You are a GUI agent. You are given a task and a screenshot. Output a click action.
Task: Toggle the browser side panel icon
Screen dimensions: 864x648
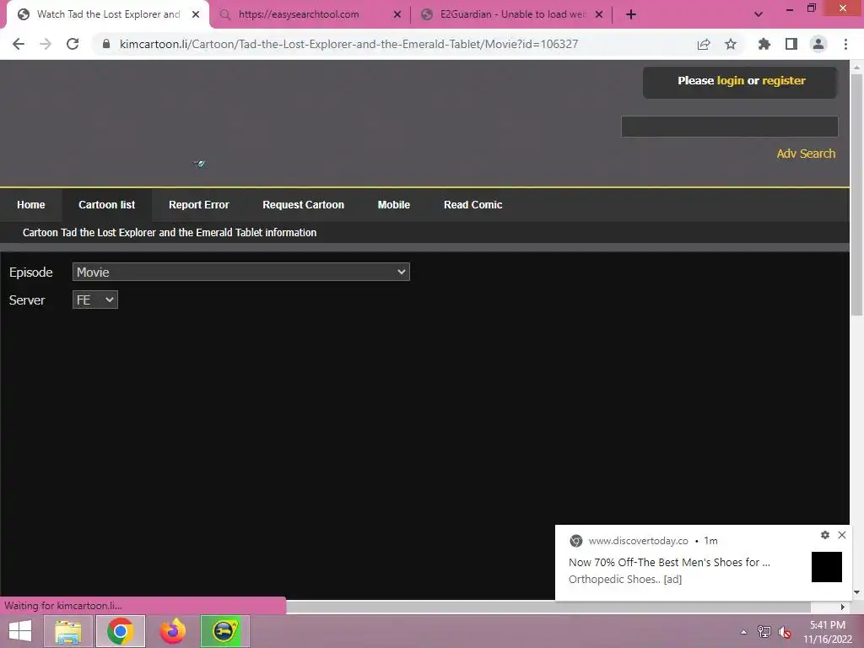pyautogui.click(x=791, y=44)
